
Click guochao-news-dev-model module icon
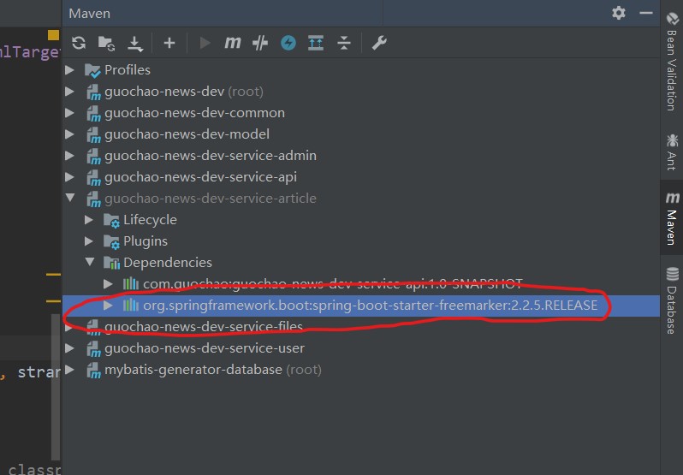[x=93, y=135]
